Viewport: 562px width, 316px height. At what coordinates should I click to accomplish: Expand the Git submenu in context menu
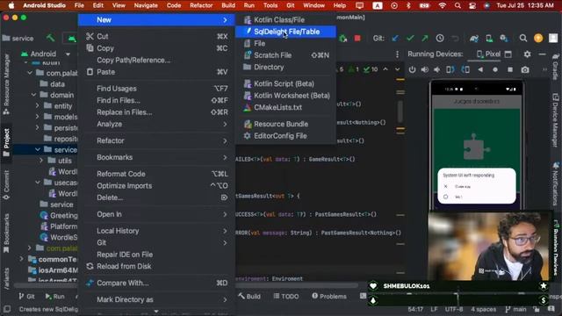tap(156, 242)
